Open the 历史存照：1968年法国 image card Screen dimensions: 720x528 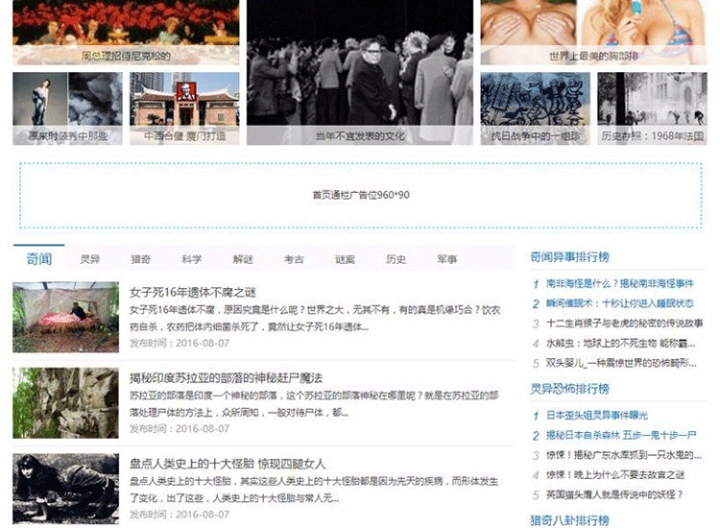(x=653, y=108)
